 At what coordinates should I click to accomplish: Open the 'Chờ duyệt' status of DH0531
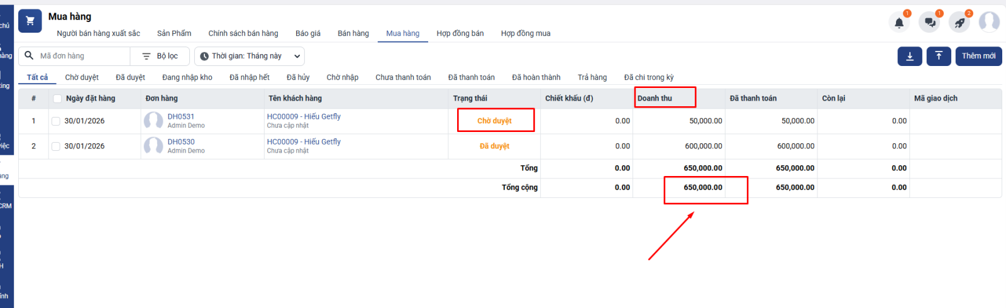tap(494, 121)
